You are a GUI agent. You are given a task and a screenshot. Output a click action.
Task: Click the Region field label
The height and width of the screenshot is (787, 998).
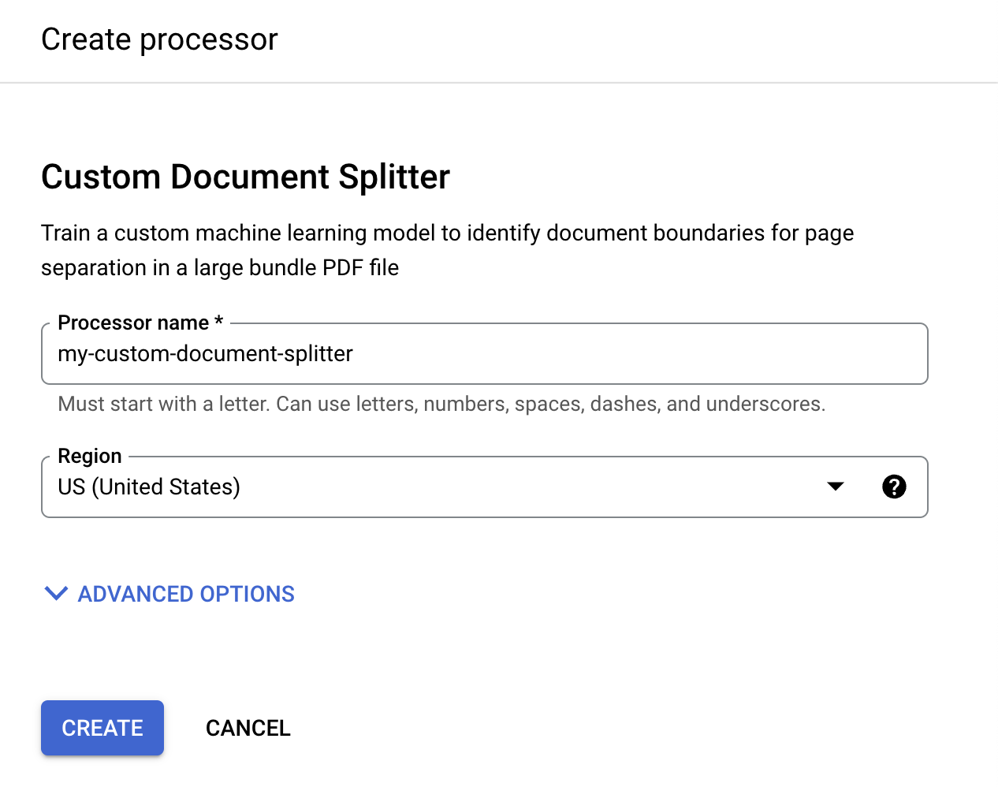tap(90, 456)
